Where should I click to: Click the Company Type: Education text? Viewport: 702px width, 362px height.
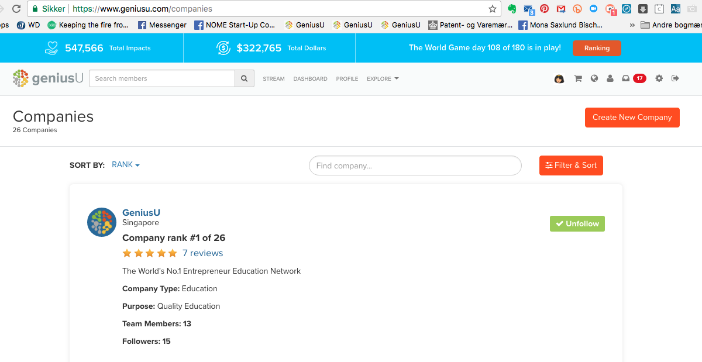[x=170, y=288]
